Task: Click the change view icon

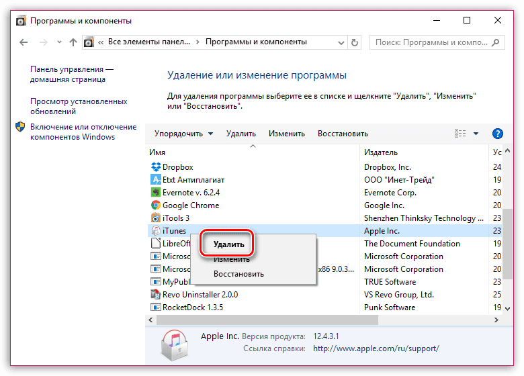Action: click(x=460, y=134)
